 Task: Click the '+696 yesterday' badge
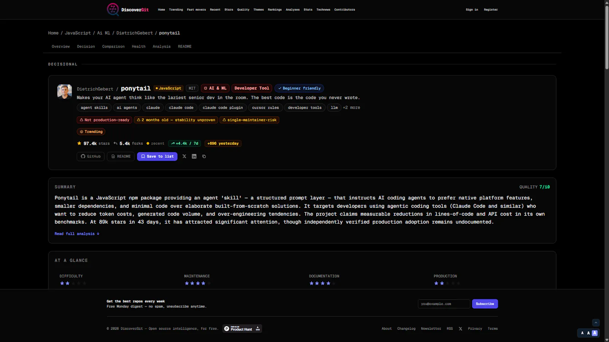(223, 143)
